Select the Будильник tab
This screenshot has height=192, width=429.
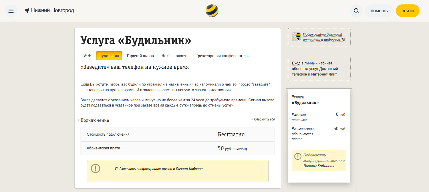(x=109, y=56)
